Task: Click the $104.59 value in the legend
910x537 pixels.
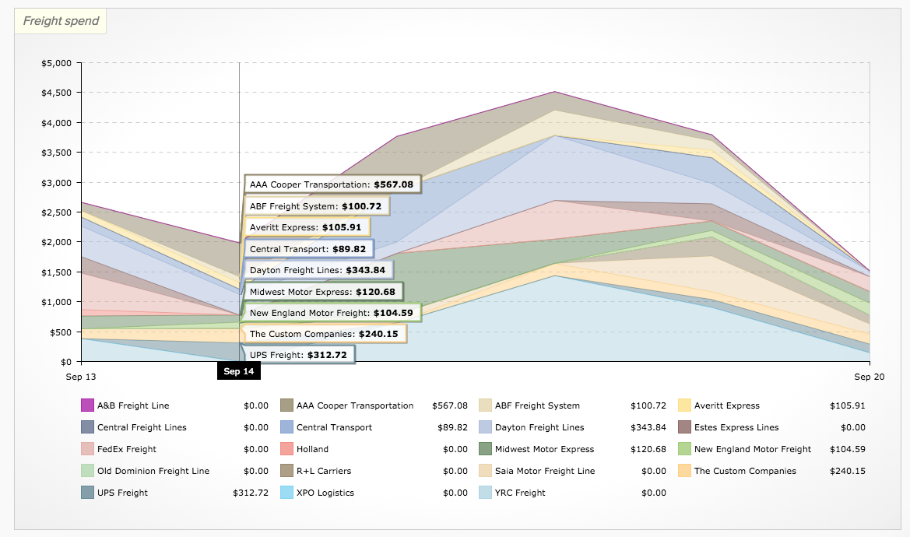Action: (x=847, y=449)
